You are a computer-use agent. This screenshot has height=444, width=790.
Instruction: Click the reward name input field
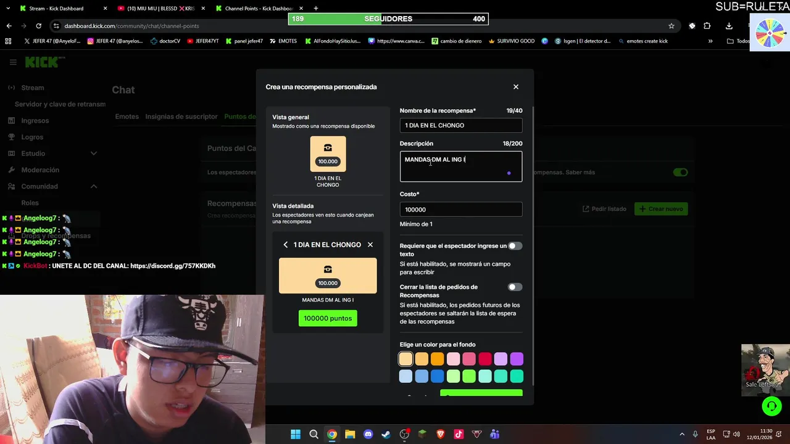461,125
